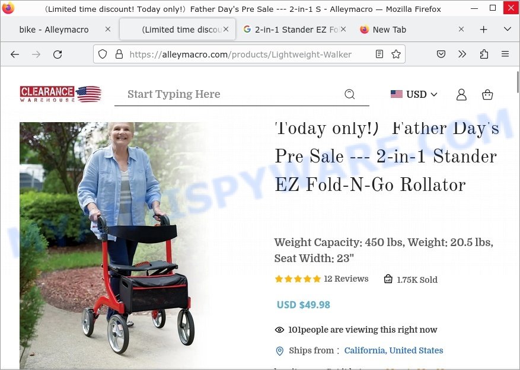This screenshot has width=520, height=370.
Task: Go back using the back arrow
Action: pyautogui.click(x=15, y=55)
